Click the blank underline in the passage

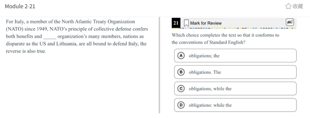pyautogui.click(x=50, y=37)
